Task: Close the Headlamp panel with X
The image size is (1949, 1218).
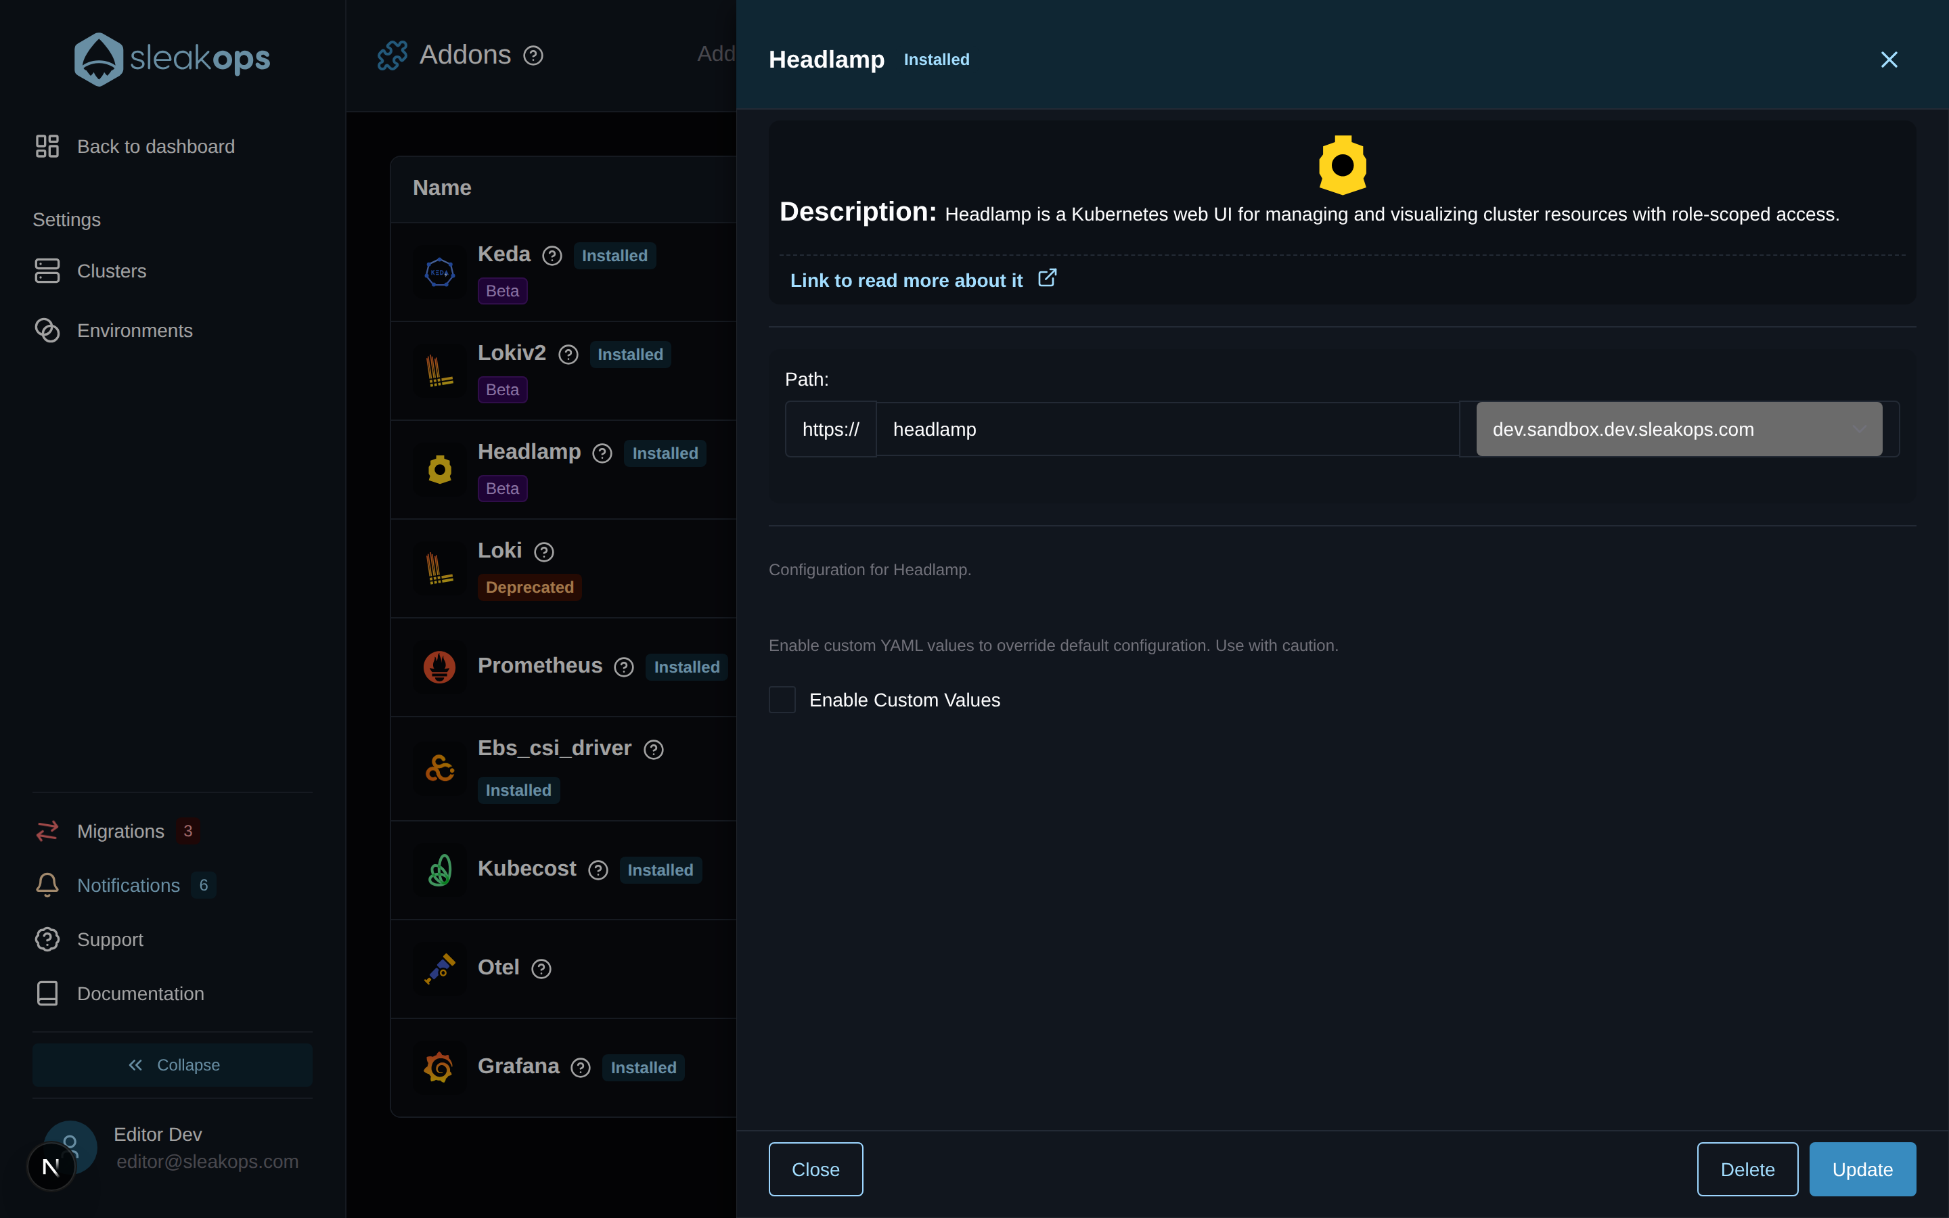Action: (x=1889, y=60)
